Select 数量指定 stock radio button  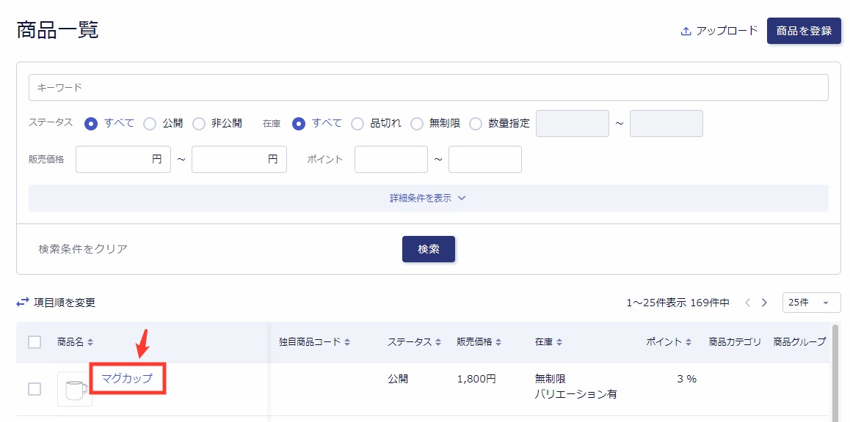(x=476, y=124)
